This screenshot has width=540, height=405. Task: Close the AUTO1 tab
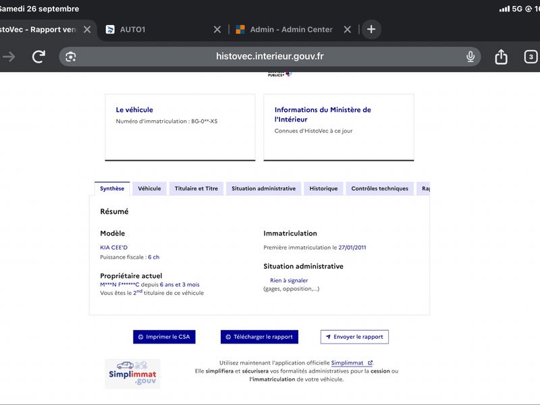click(x=217, y=30)
